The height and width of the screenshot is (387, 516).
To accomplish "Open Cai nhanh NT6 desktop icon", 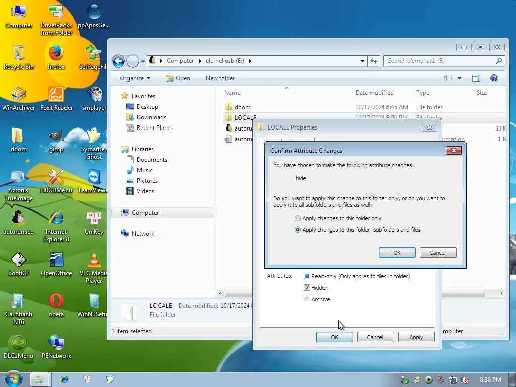I will [x=19, y=309].
